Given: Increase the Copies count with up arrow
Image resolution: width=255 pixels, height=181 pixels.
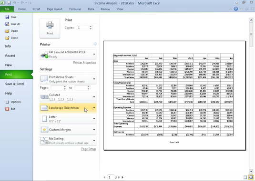Looking at the screenshot, I should (x=91, y=26).
